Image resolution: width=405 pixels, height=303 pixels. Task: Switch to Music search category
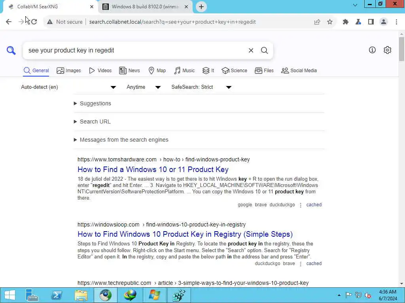pyautogui.click(x=184, y=71)
